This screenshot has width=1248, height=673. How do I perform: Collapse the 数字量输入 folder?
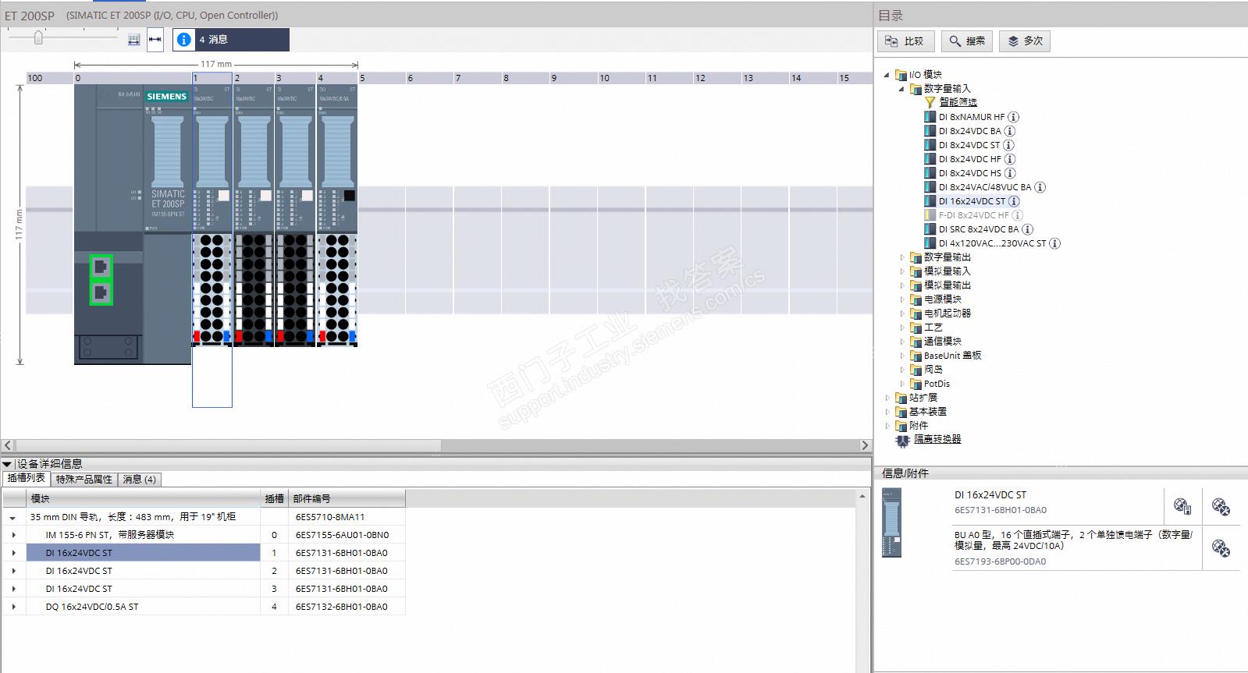(901, 89)
